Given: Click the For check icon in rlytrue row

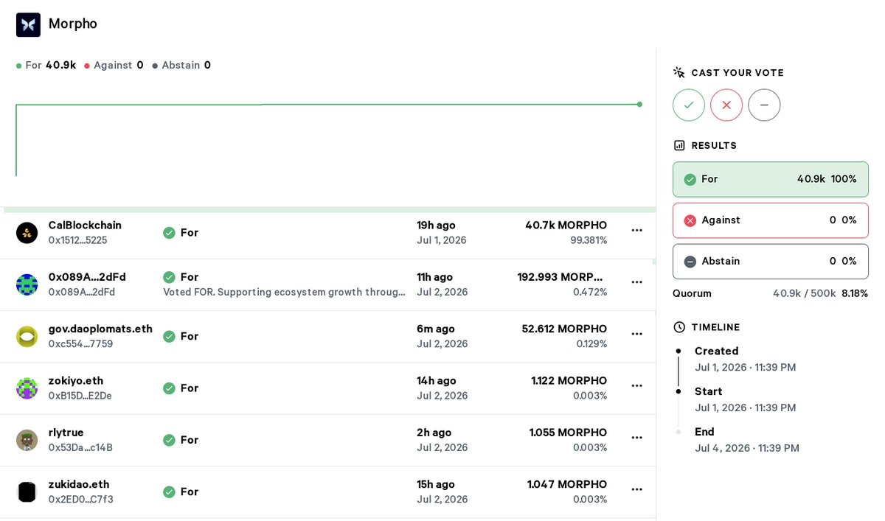Looking at the screenshot, I should click(169, 440).
